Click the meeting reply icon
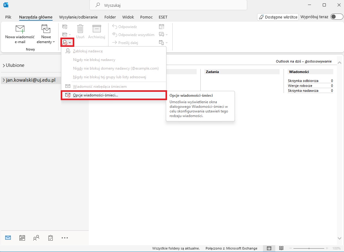 (162, 27)
